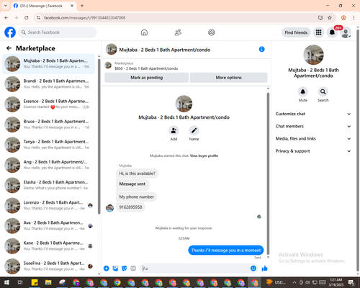Click the message '9162895958'
The width and height of the screenshot is (360, 288).
coord(130,207)
